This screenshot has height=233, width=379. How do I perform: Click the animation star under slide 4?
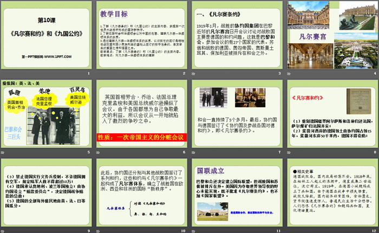pyautogui.click(x=289, y=74)
